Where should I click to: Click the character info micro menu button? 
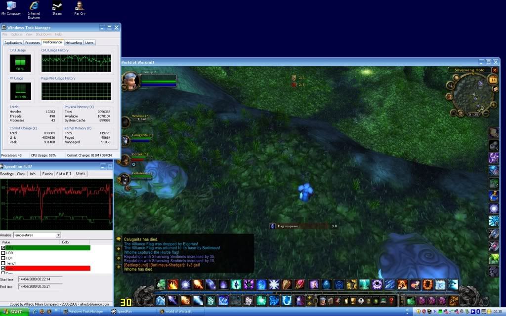(323, 301)
